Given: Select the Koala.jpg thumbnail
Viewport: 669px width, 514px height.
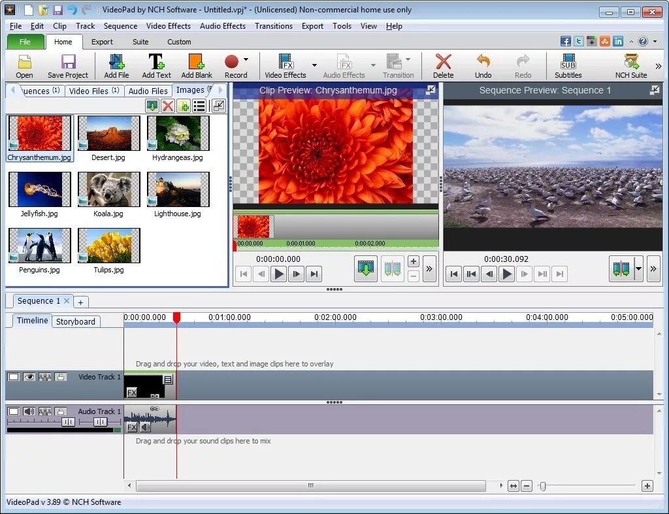Looking at the screenshot, I should (x=109, y=189).
